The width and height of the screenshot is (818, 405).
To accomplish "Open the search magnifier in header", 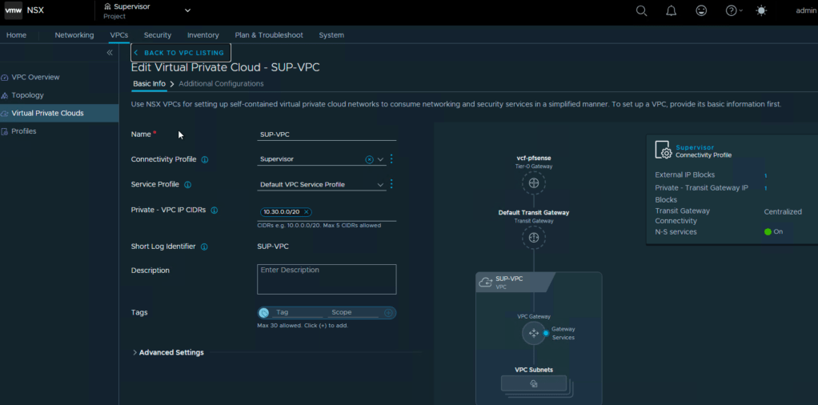I will point(641,10).
